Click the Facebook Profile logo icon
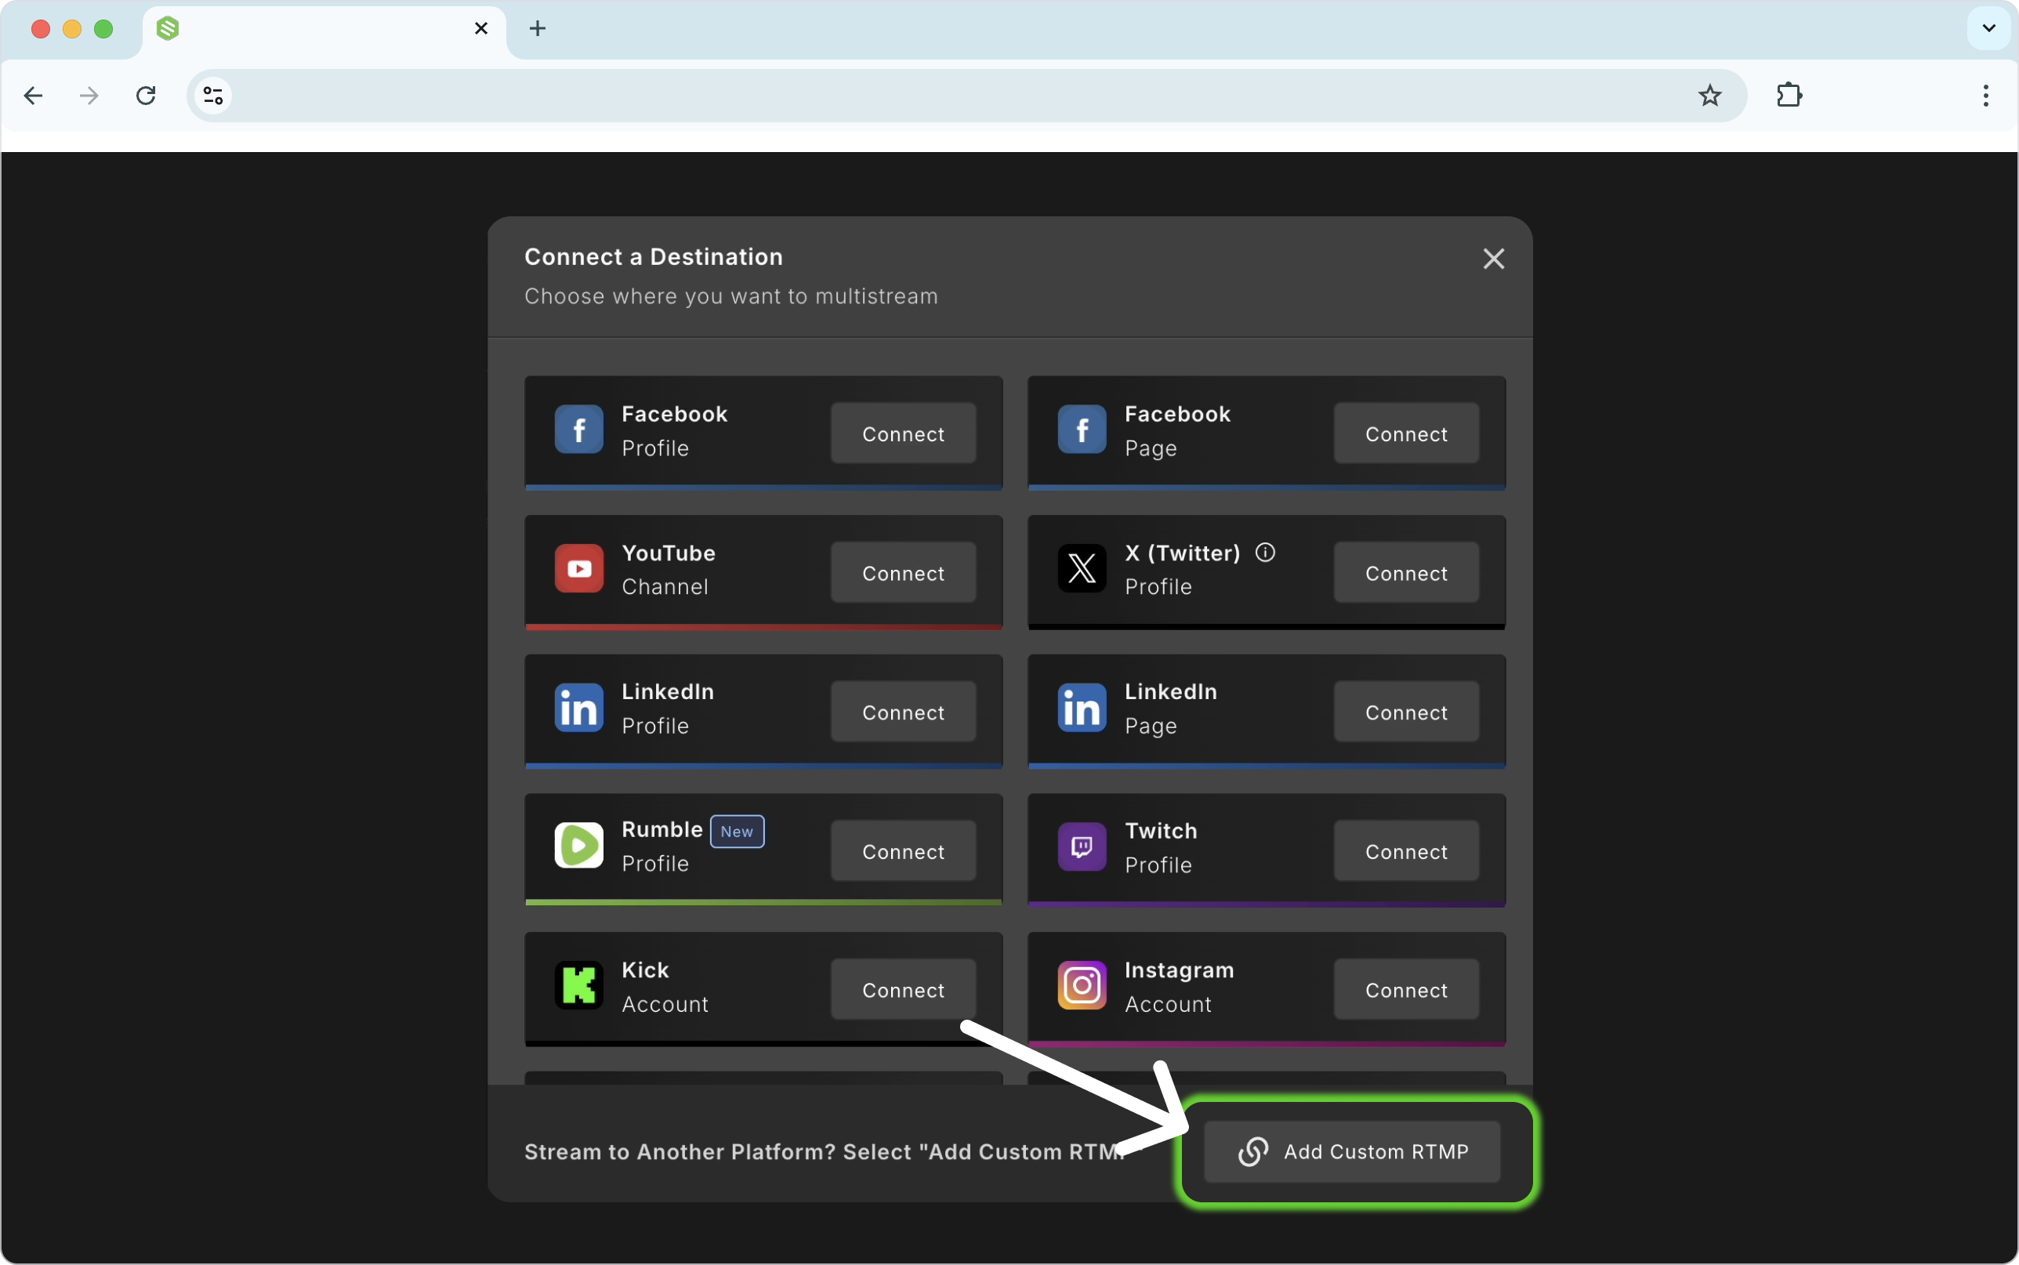The width and height of the screenshot is (2019, 1265). coord(578,430)
